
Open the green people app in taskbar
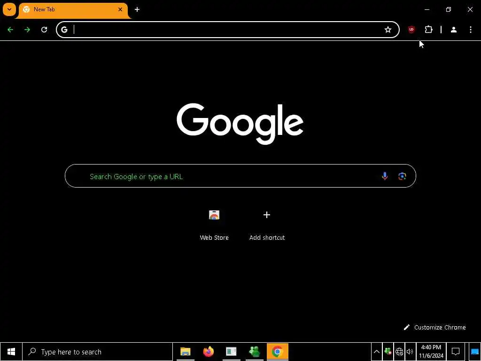(x=254, y=352)
